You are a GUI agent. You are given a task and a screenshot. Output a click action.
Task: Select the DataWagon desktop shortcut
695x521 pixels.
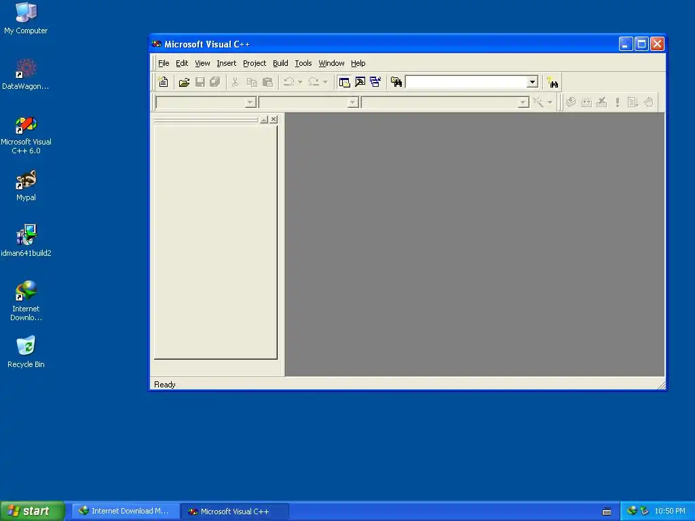click(26, 75)
